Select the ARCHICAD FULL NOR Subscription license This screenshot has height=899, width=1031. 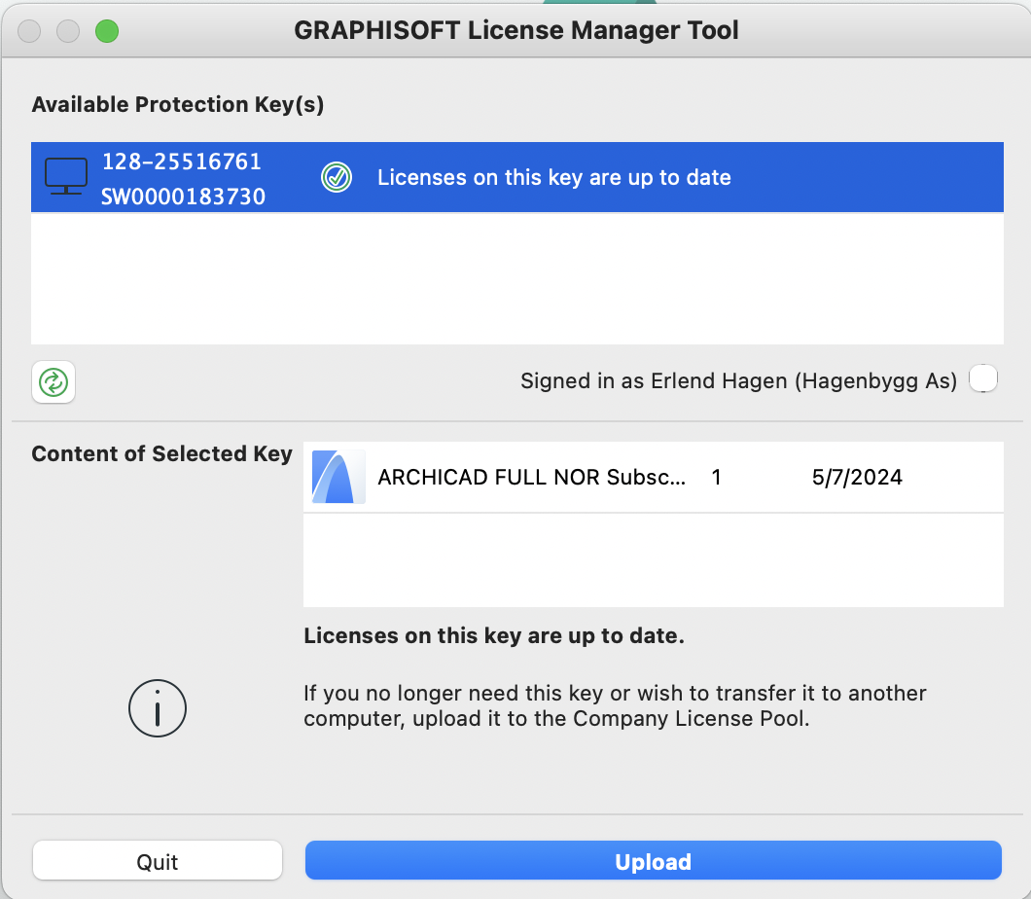click(531, 478)
